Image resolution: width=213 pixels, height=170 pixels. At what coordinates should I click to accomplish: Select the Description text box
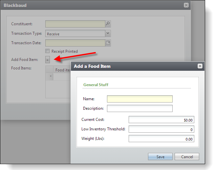[139, 108]
